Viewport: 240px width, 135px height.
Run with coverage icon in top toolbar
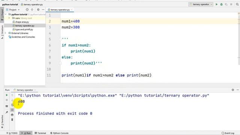[x=226, y=4]
